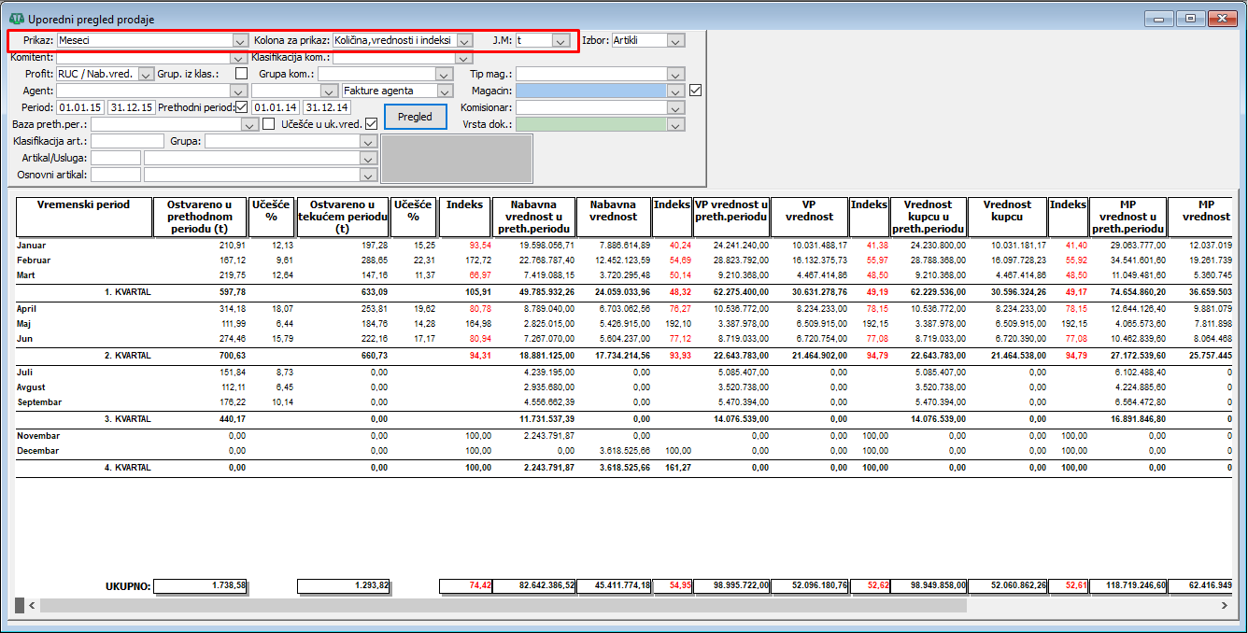Expand the Grupa dropdown
The image size is (1248, 633).
tap(369, 141)
